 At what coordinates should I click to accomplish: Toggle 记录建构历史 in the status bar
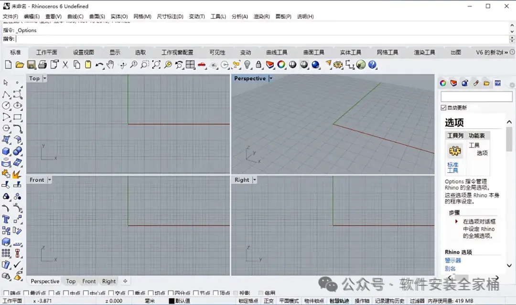(389, 301)
